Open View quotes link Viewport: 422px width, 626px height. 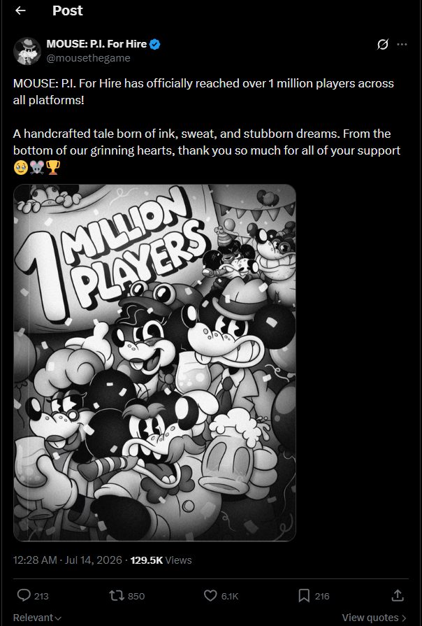374,618
